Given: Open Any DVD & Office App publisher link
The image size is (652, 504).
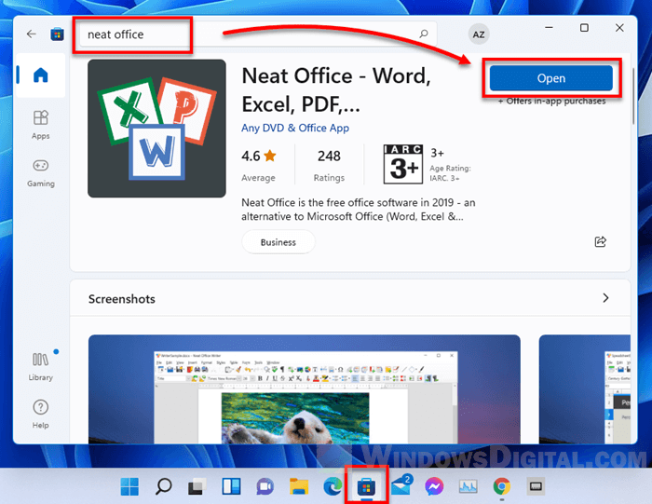Looking at the screenshot, I should (x=295, y=128).
